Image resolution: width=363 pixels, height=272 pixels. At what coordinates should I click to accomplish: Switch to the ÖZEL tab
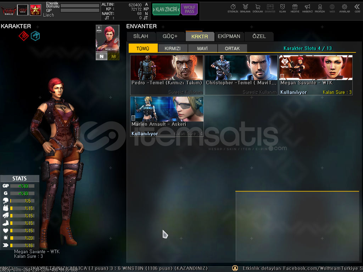(x=259, y=36)
